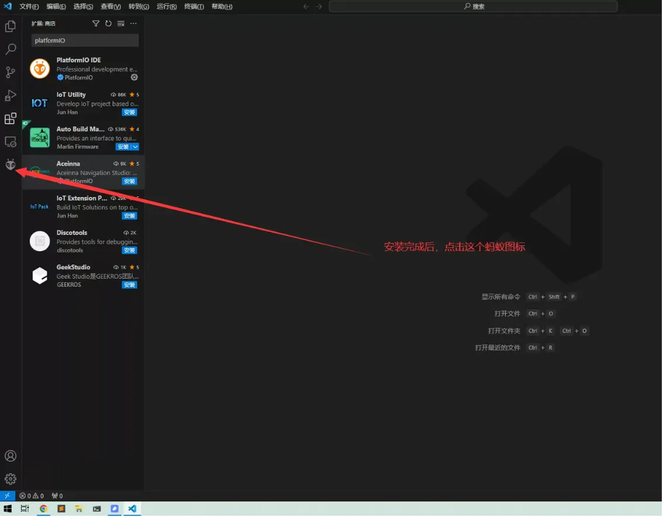Click ports forwarded status indicator

pyautogui.click(x=57, y=496)
